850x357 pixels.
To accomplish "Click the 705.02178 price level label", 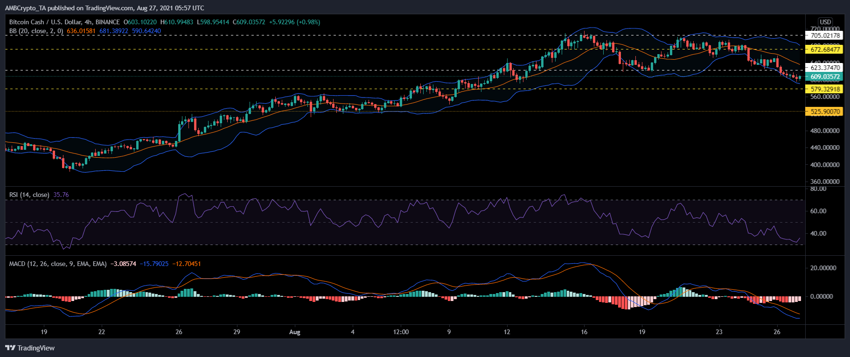I will tap(825, 35).
